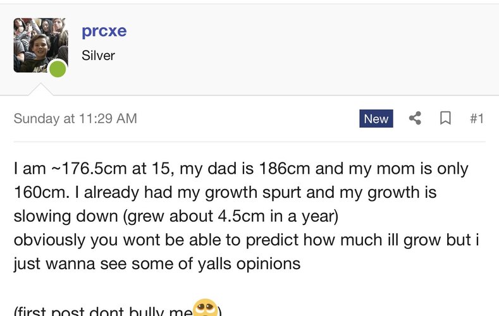Click the speech-bubble arrow under the avatar
499x316 pixels.
(40, 89)
